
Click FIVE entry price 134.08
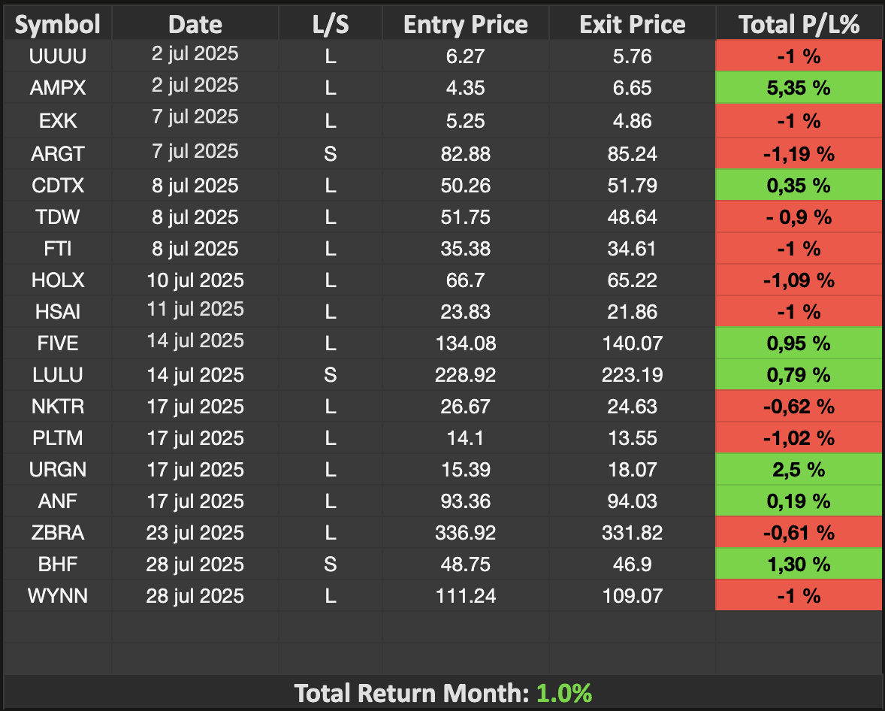point(466,343)
